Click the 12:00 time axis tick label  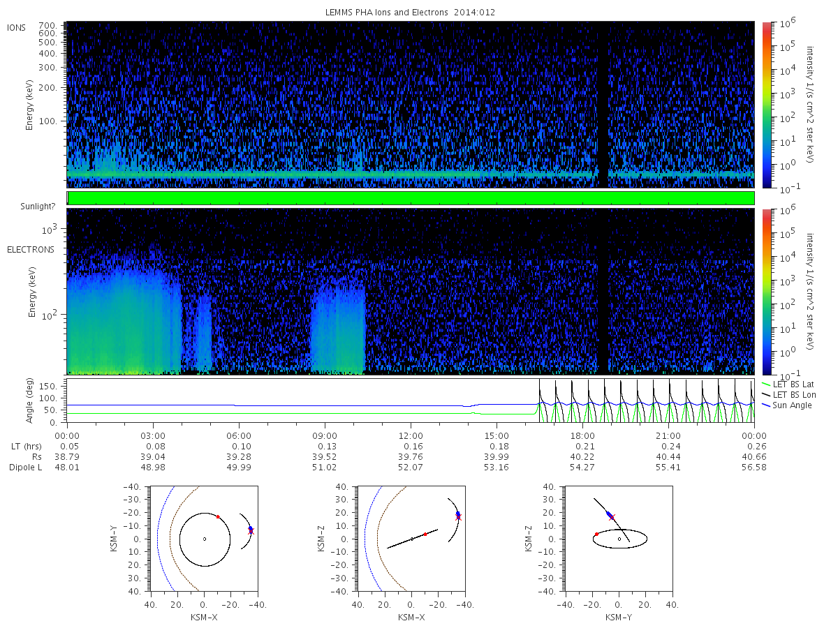411,435
